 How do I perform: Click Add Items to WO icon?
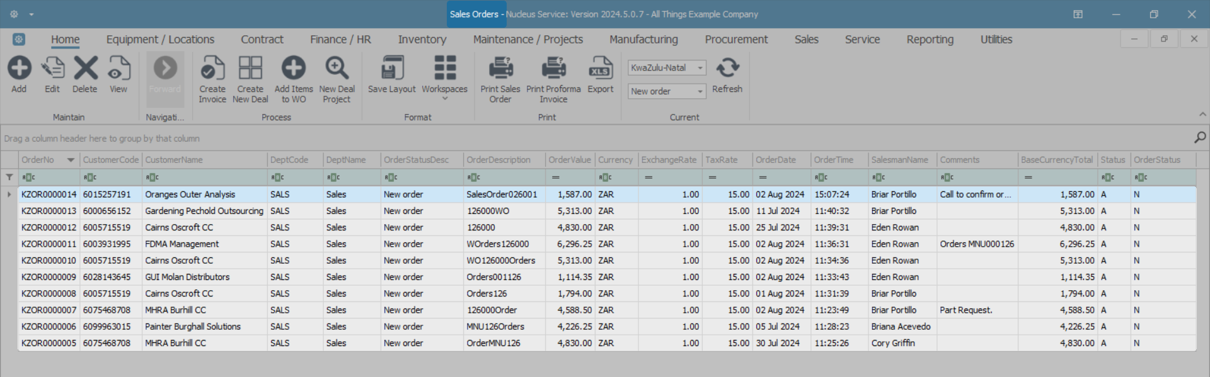coord(293,69)
